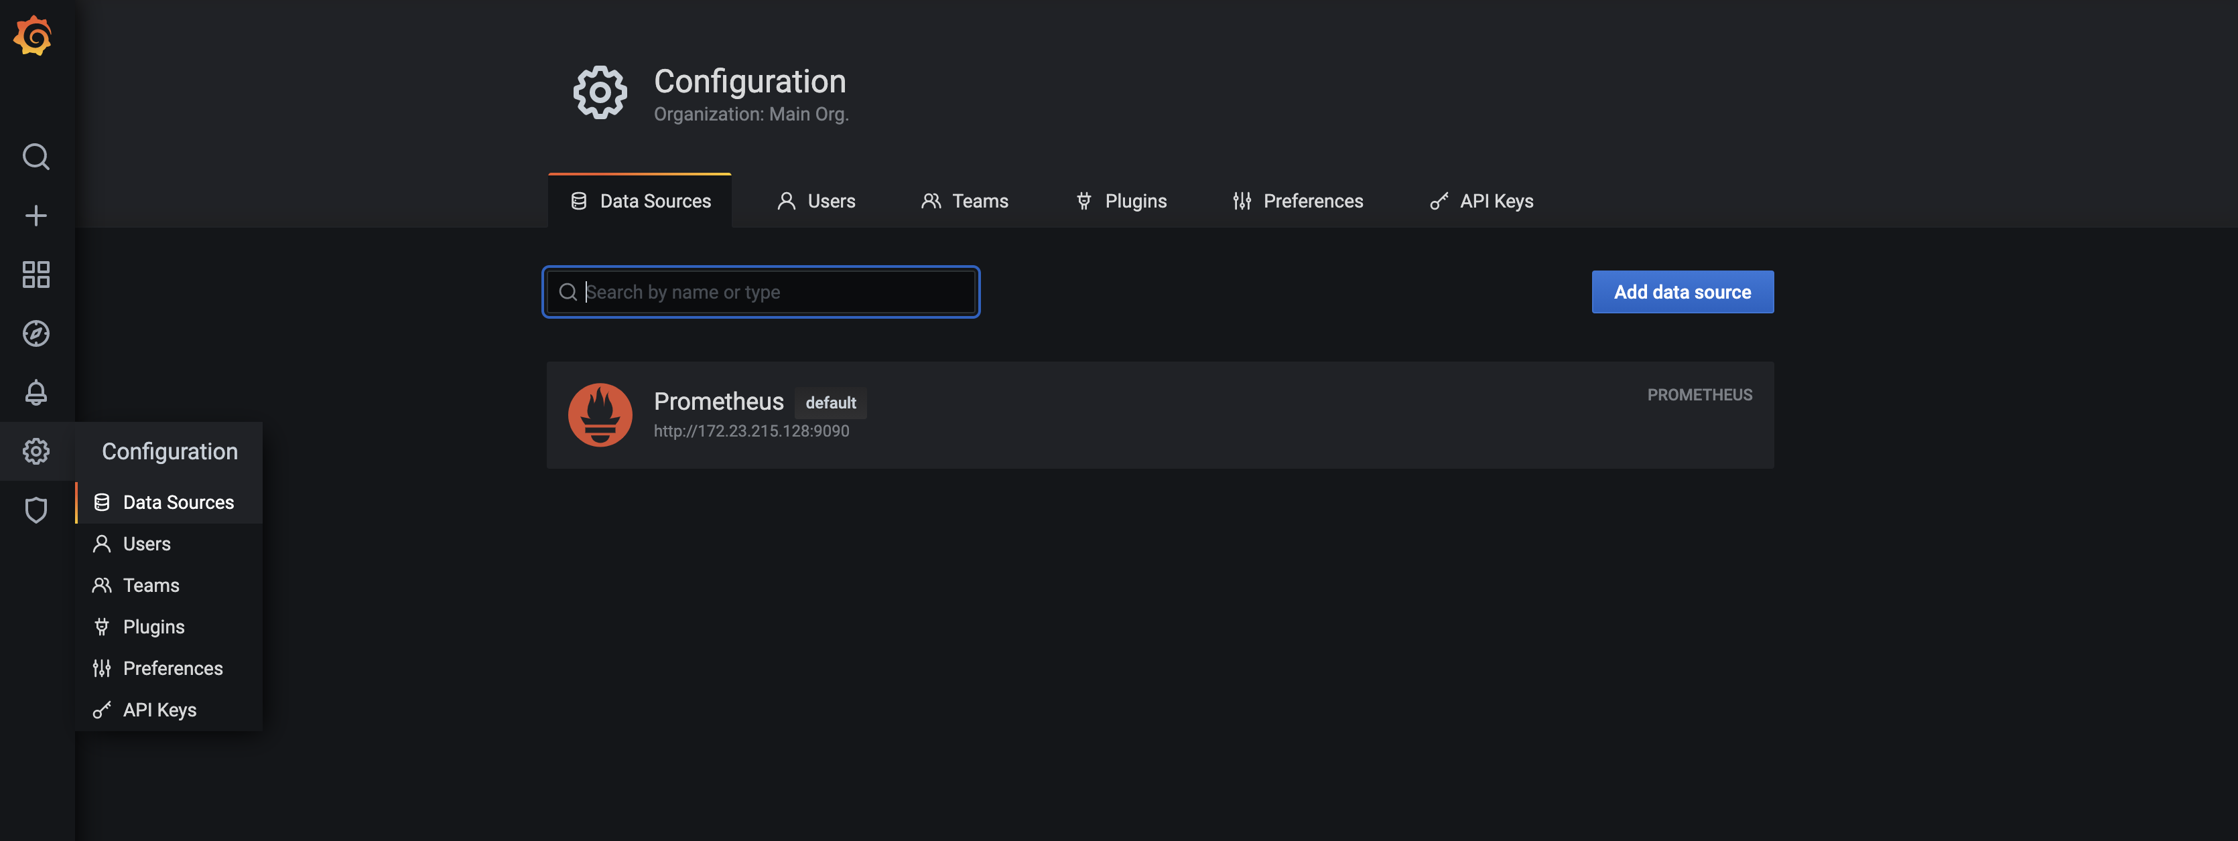The height and width of the screenshot is (841, 2238).
Task: Click the magnifier icon in search box
Action: coord(568,293)
